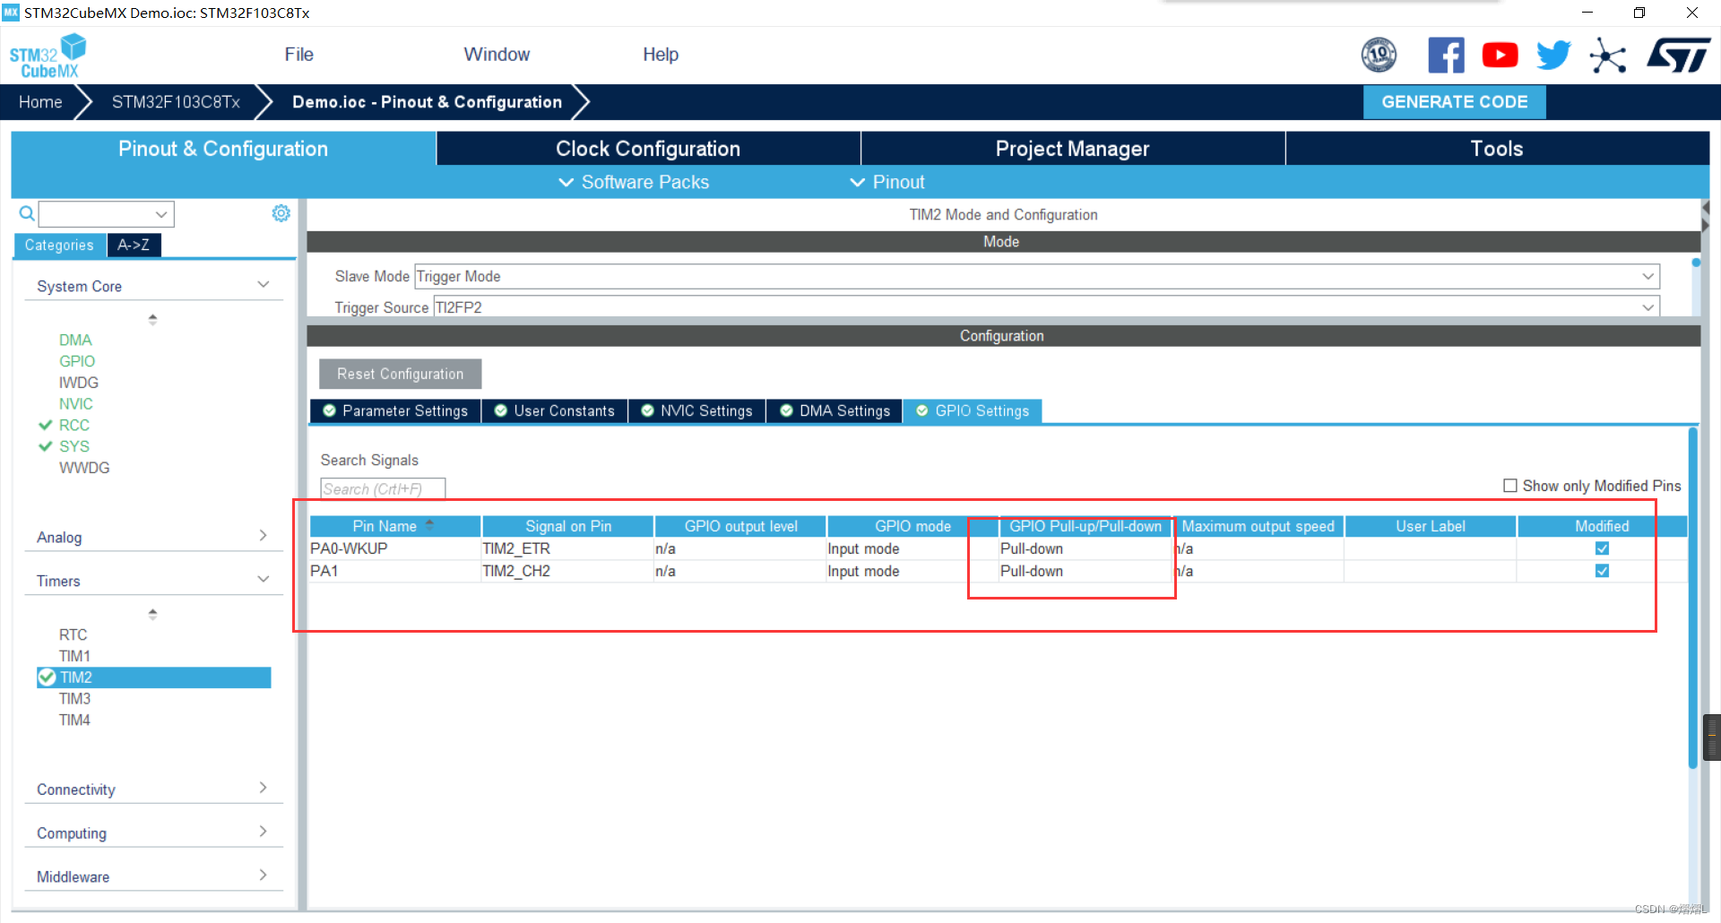The image size is (1721, 923).
Task: Click the SYS green checkmark icon
Action: click(46, 446)
